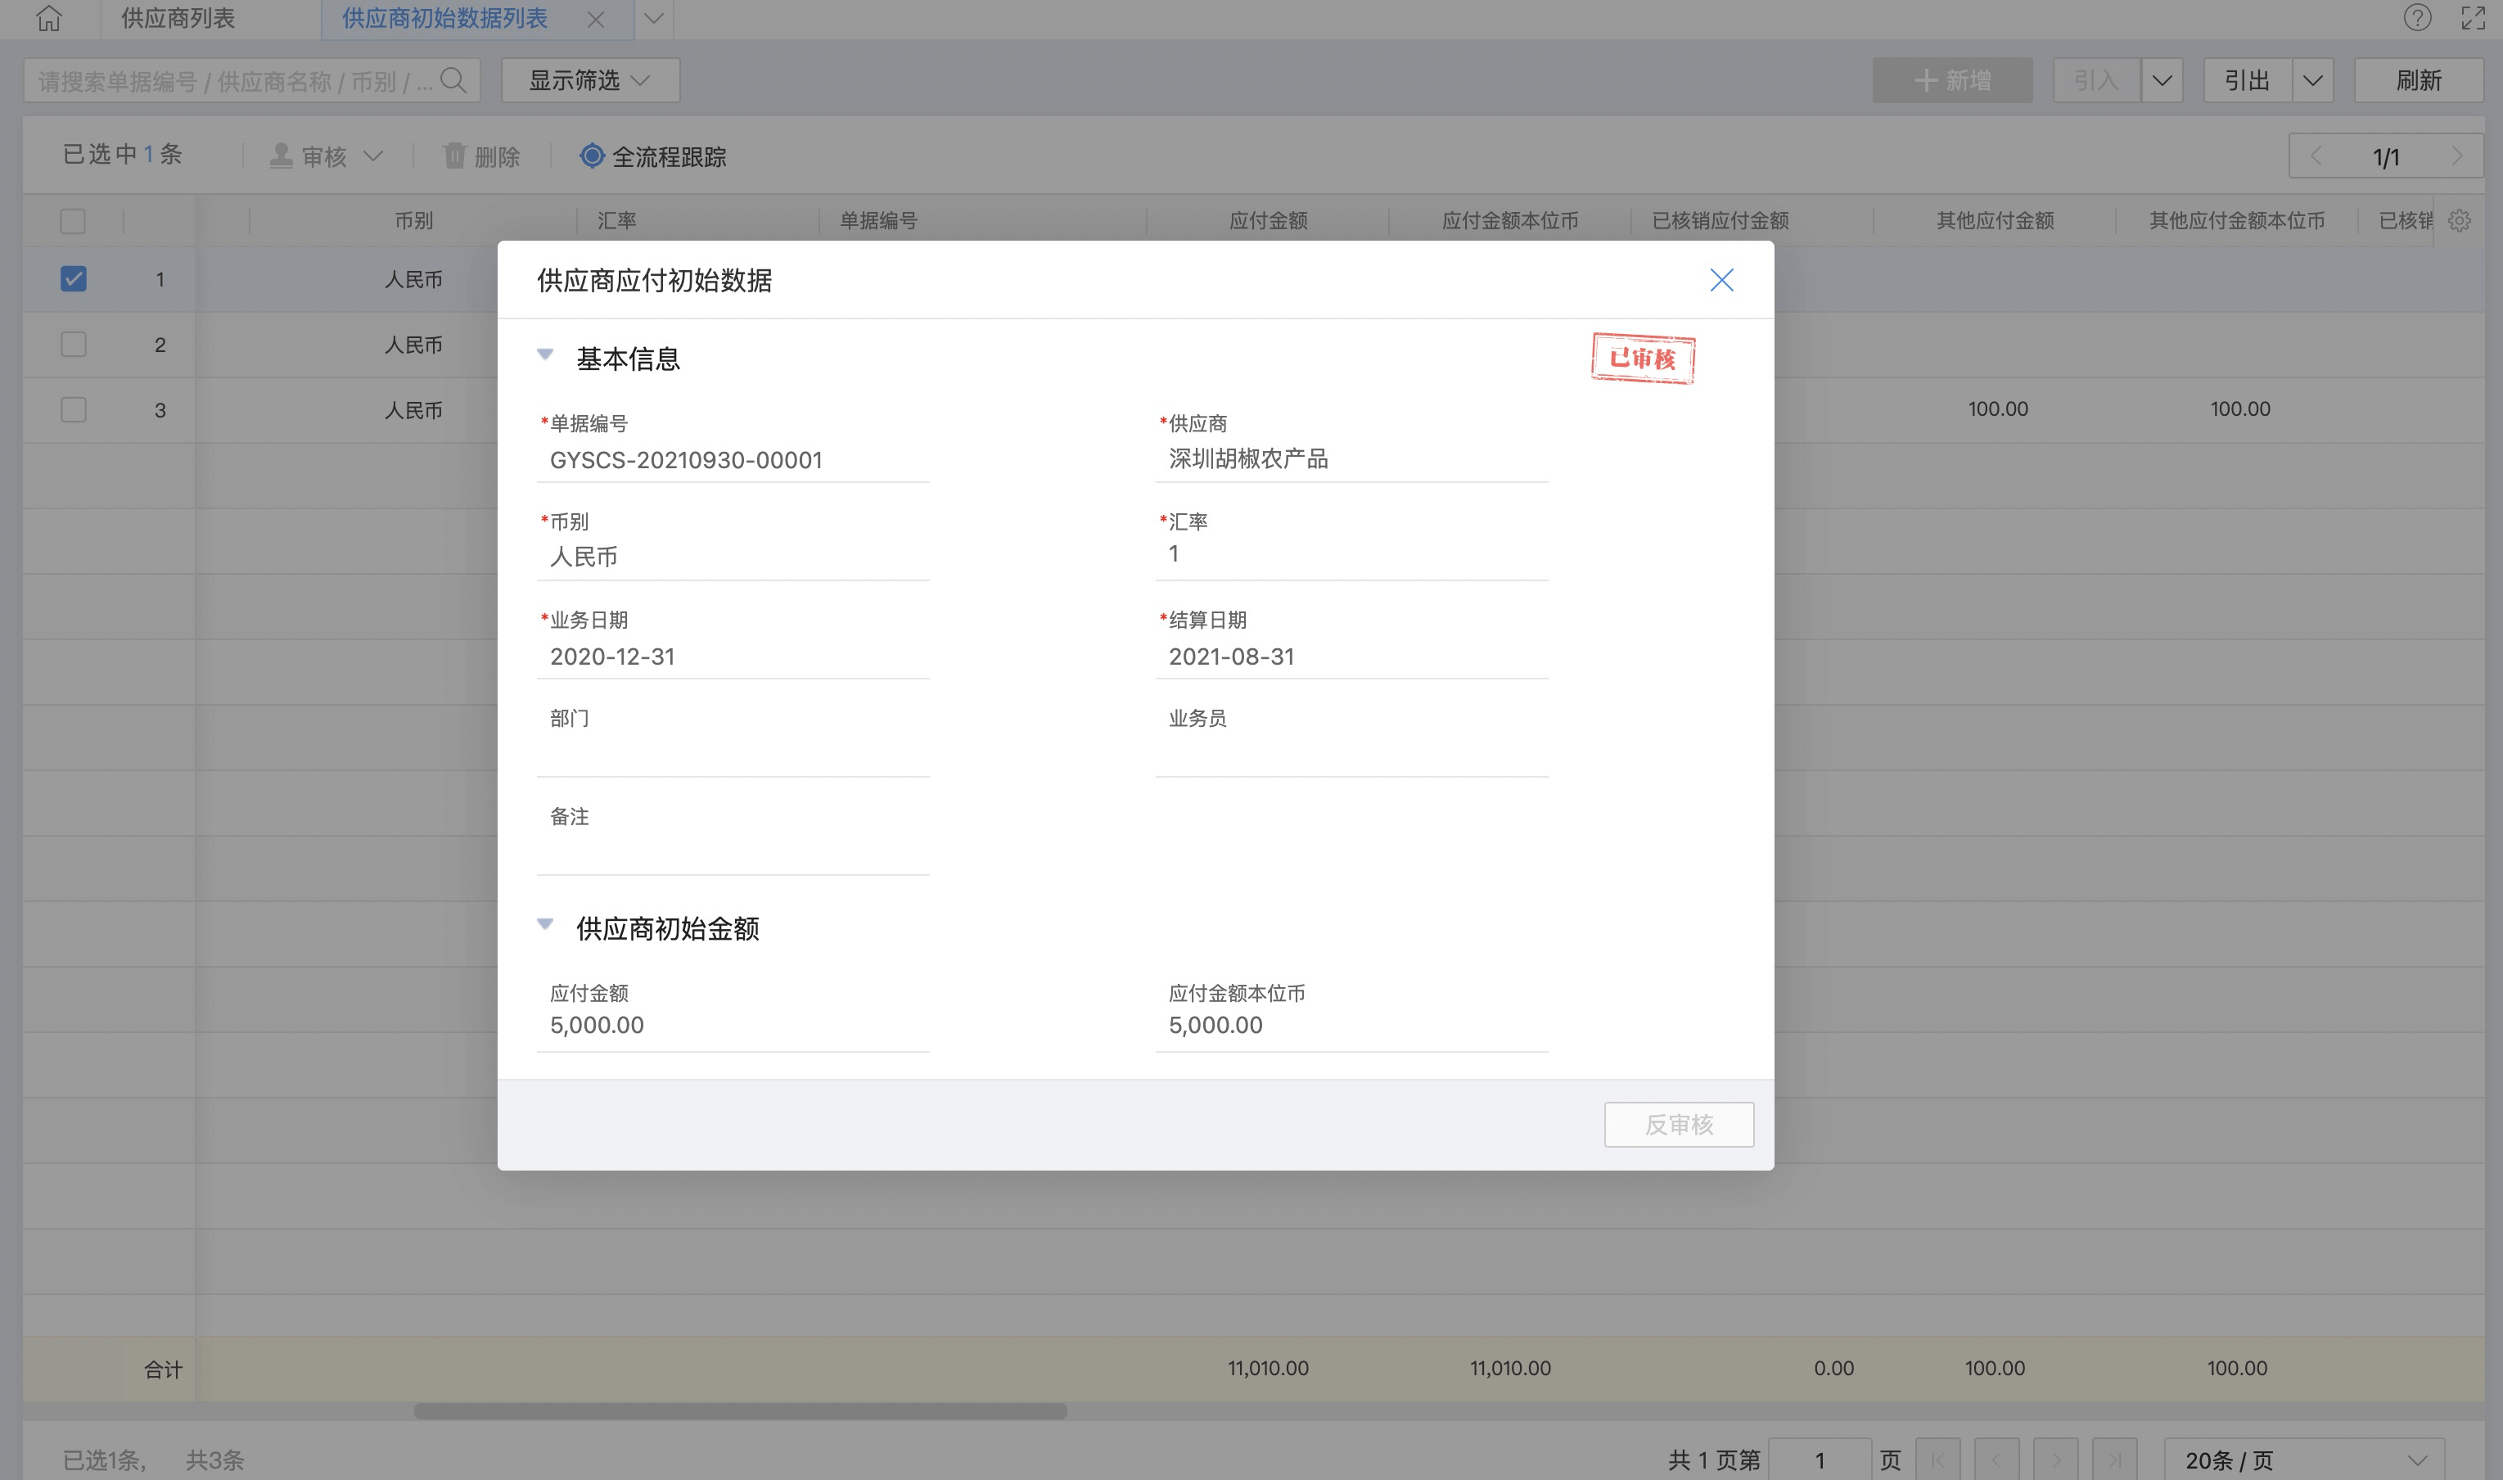Click the 删除 trash icon
Screen dimensions: 2503x1480
(455, 156)
